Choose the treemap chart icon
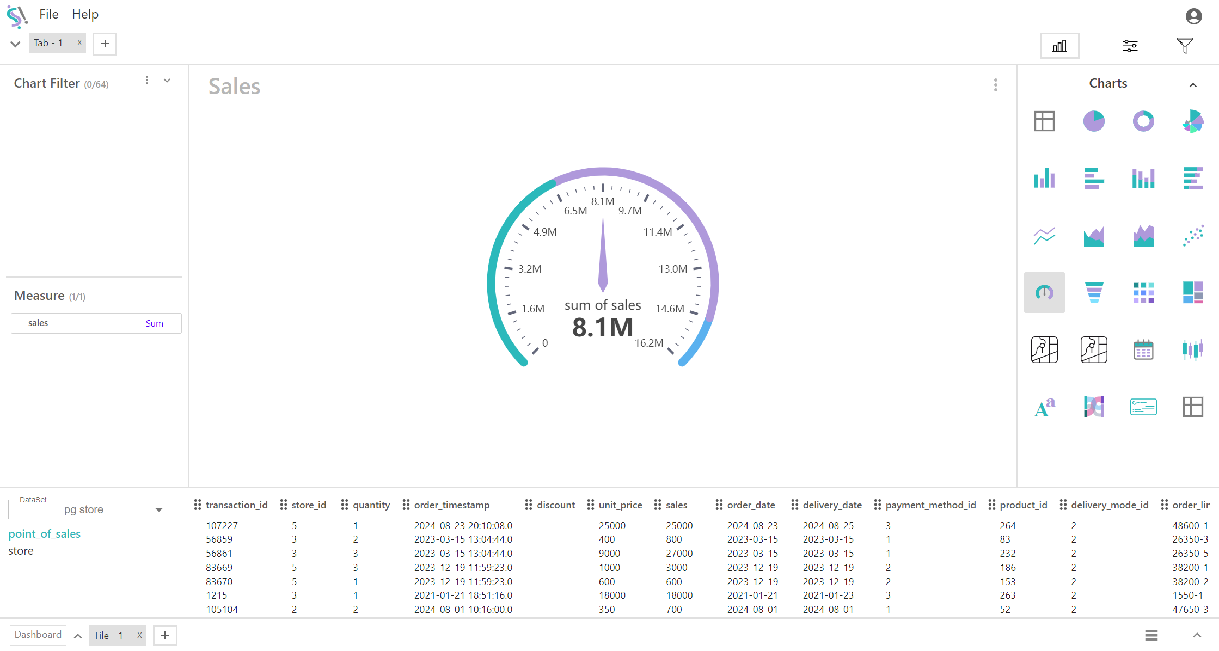This screenshot has width=1219, height=651. tap(1193, 292)
